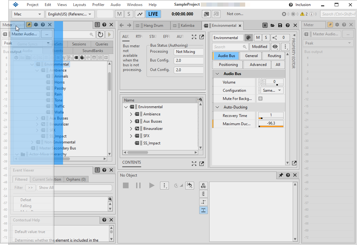Click the save icon in Property Editor header
This screenshot has width=357, height=245.
click(x=280, y=26)
